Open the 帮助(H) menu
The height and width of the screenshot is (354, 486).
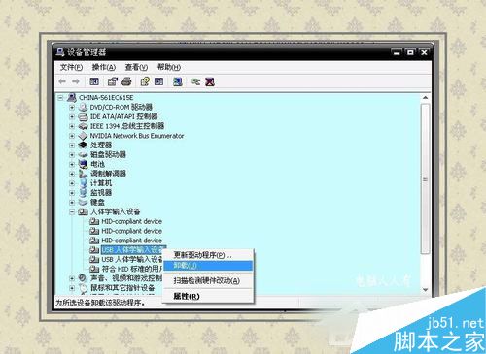169,67
